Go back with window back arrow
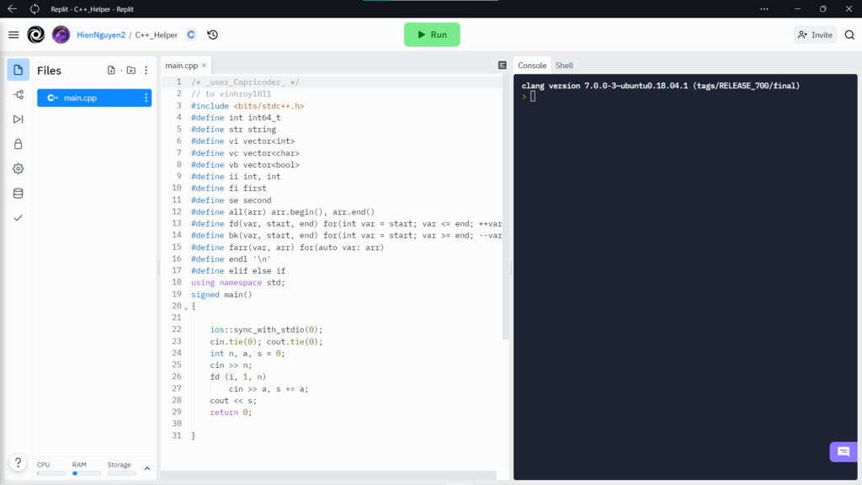 tap(12, 8)
